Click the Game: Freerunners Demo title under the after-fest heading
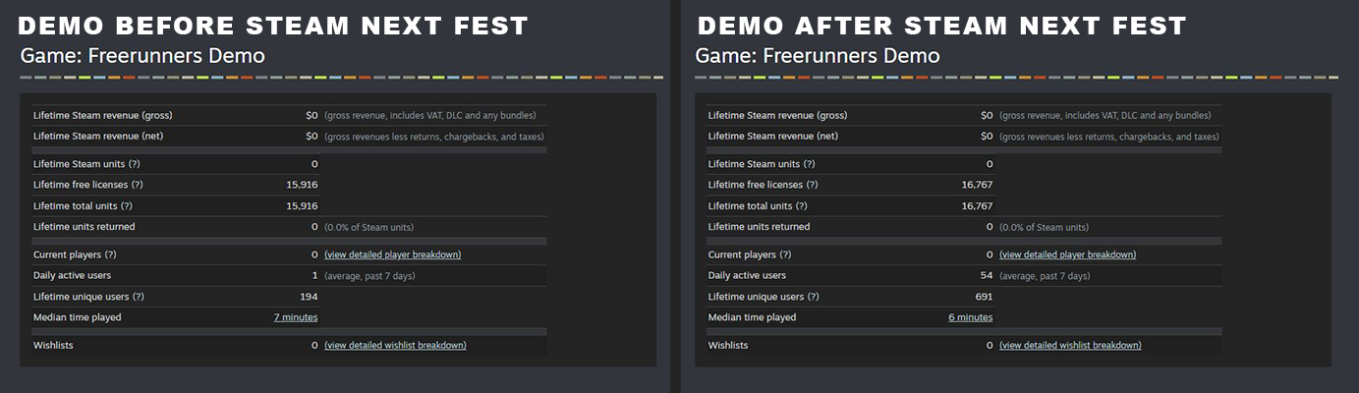The width and height of the screenshot is (1359, 393). [x=818, y=56]
